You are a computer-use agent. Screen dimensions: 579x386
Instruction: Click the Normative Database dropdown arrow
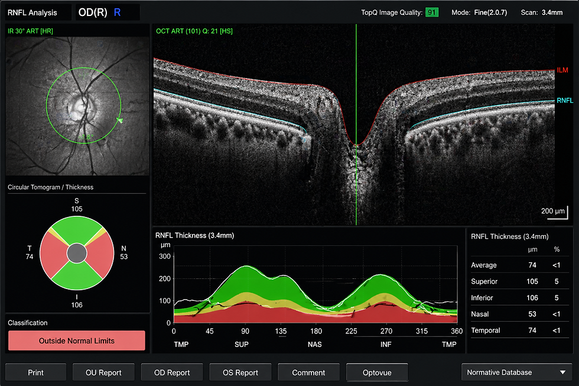pyautogui.click(x=562, y=372)
